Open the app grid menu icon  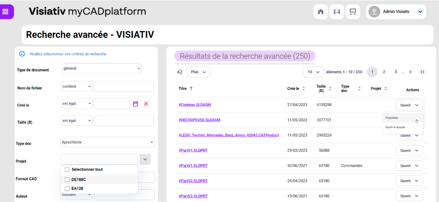pos(5,12)
